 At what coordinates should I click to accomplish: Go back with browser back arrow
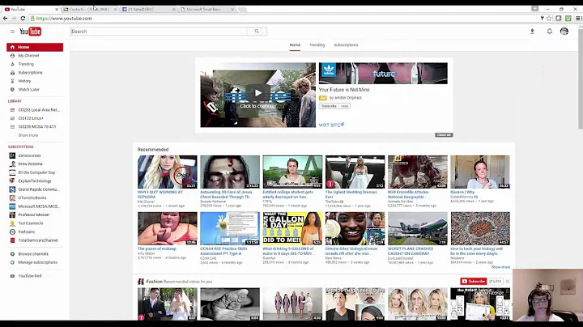pos(5,18)
